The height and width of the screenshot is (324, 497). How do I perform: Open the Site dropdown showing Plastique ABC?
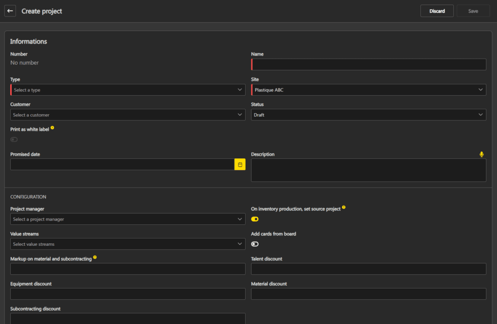coord(368,90)
